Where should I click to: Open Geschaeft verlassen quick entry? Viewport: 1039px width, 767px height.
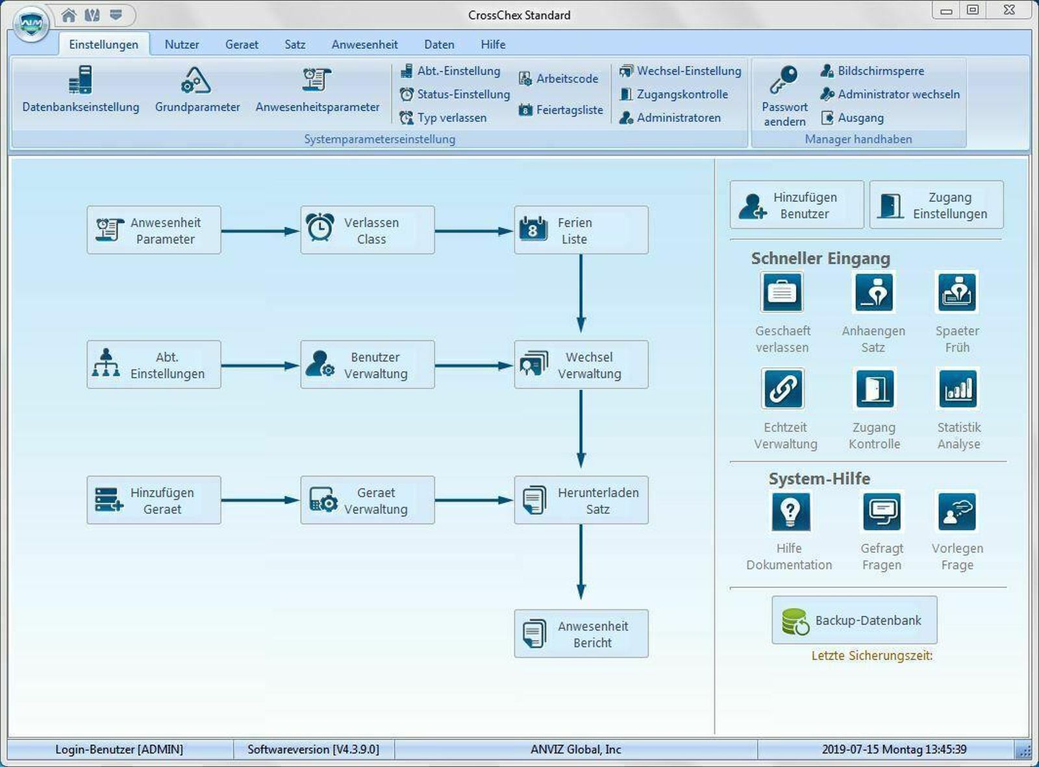pos(782,293)
